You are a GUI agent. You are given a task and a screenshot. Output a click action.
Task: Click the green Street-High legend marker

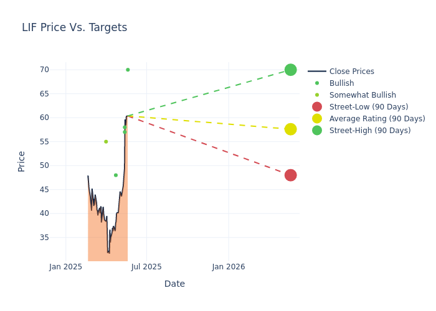coord(317,131)
